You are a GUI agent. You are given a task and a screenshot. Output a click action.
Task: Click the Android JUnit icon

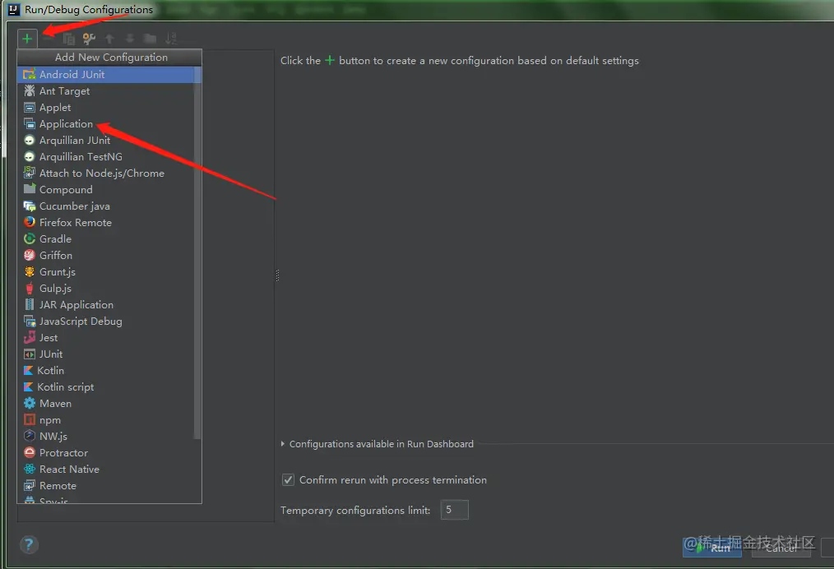click(x=30, y=75)
